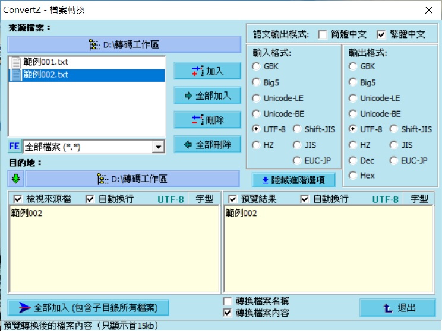This screenshot has width=442, height=331.
Task: Select JIS input format
Action: (x=297, y=145)
